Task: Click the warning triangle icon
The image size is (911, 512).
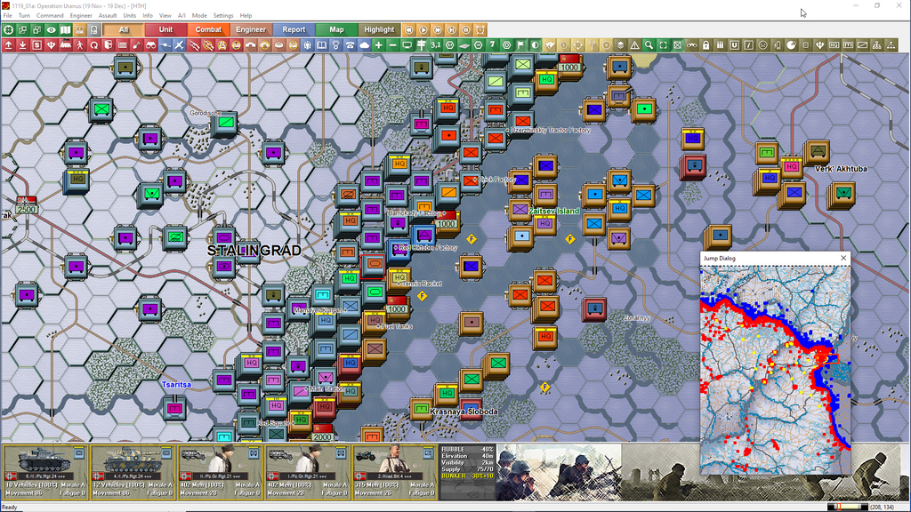Action: pyautogui.click(x=635, y=44)
